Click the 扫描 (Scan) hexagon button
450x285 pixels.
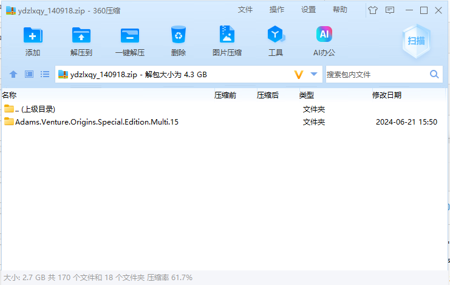click(x=416, y=41)
